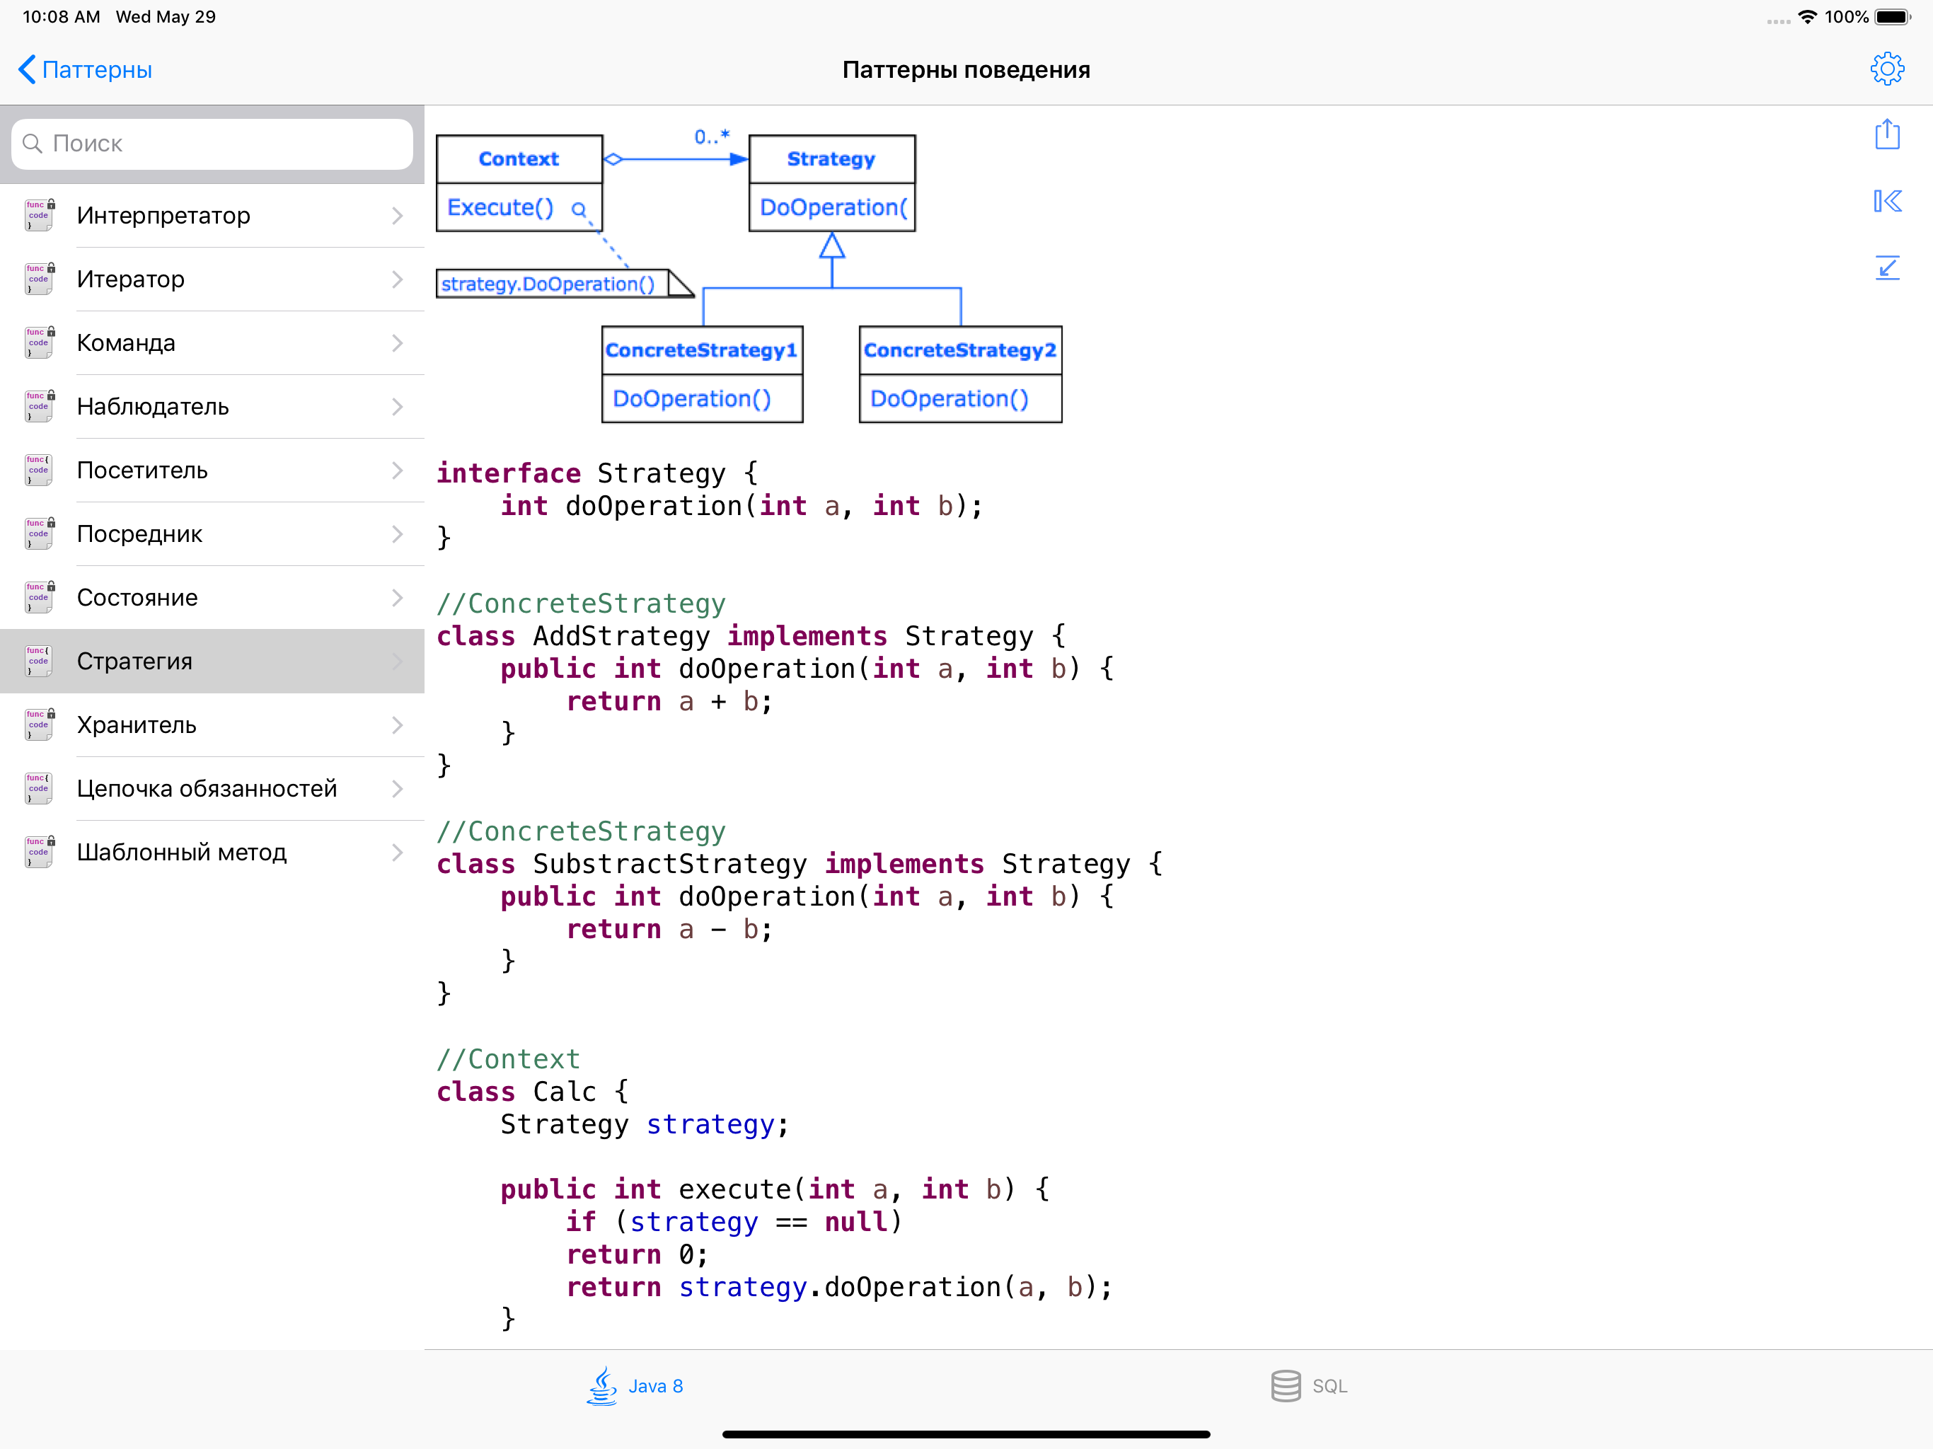
Task: Tap the code file icon beside Хранитель
Action: pyautogui.click(x=40, y=724)
